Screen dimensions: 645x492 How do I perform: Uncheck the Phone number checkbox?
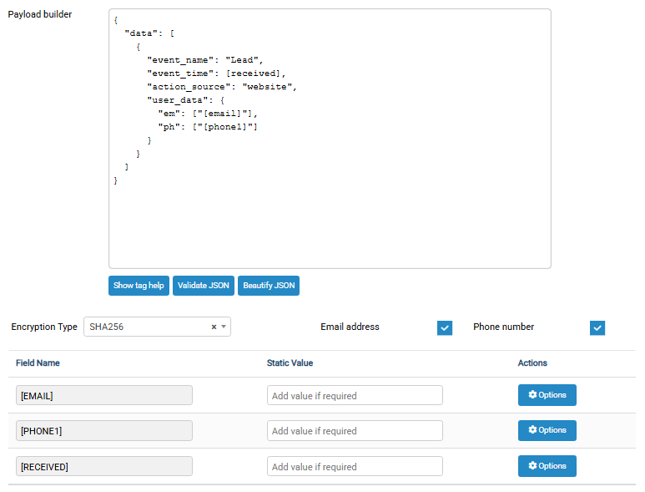pyautogui.click(x=597, y=328)
